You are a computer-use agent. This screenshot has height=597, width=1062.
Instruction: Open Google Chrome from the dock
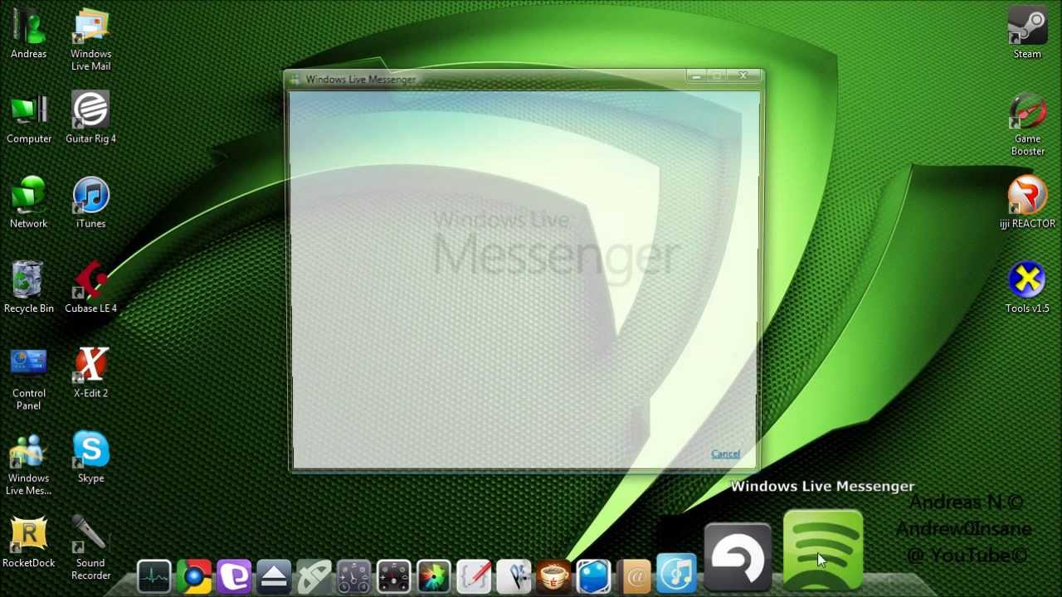pos(195,575)
